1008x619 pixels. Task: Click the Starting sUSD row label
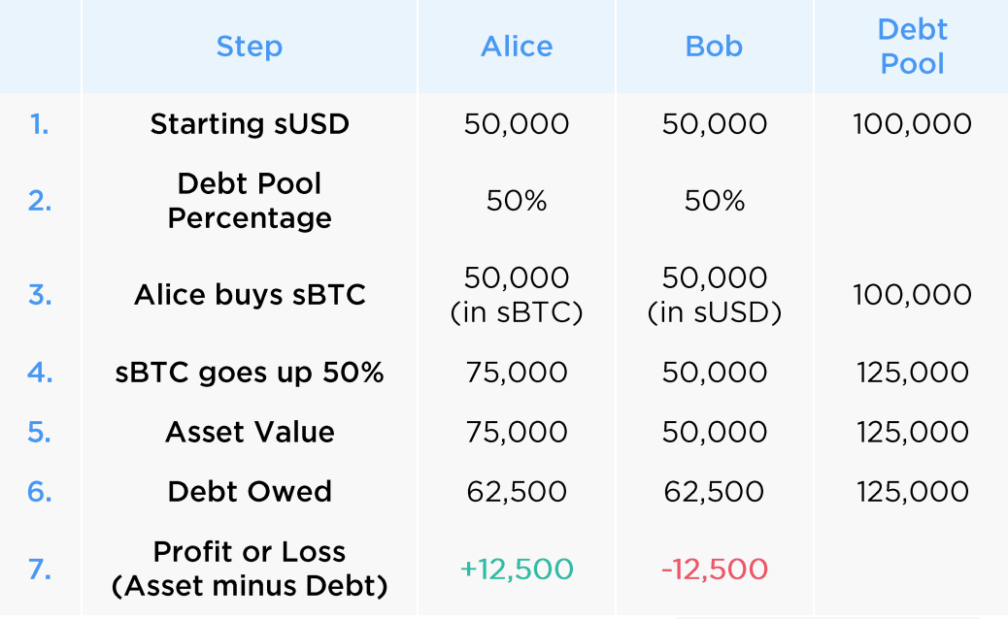pyautogui.click(x=250, y=124)
